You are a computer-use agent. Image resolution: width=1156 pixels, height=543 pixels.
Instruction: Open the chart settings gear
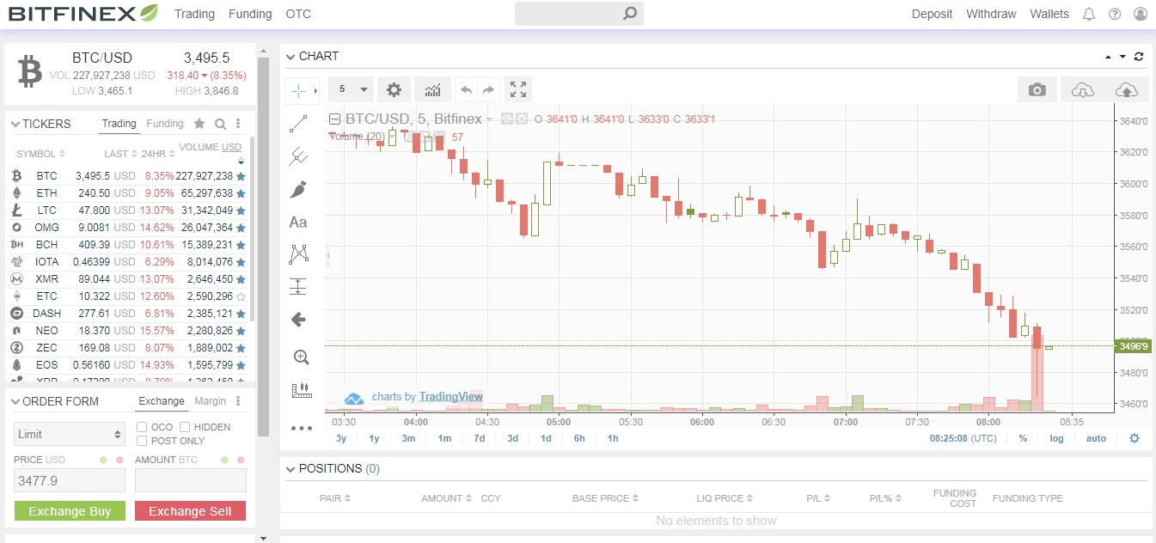(x=394, y=88)
